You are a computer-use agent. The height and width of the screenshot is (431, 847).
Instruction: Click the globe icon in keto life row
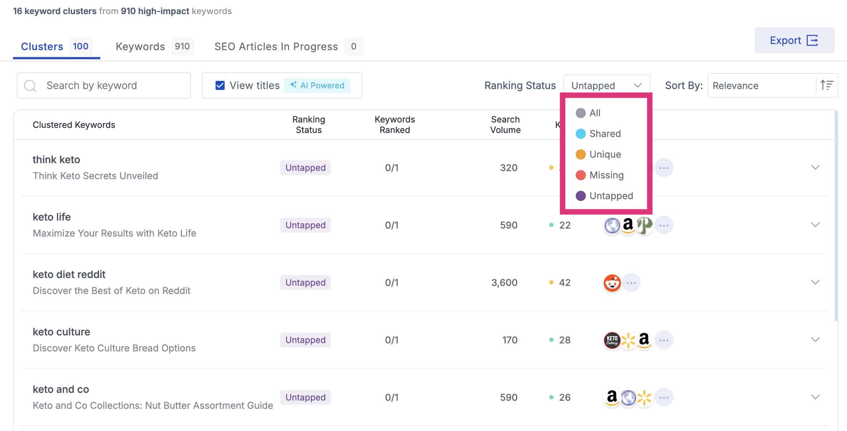coord(612,225)
